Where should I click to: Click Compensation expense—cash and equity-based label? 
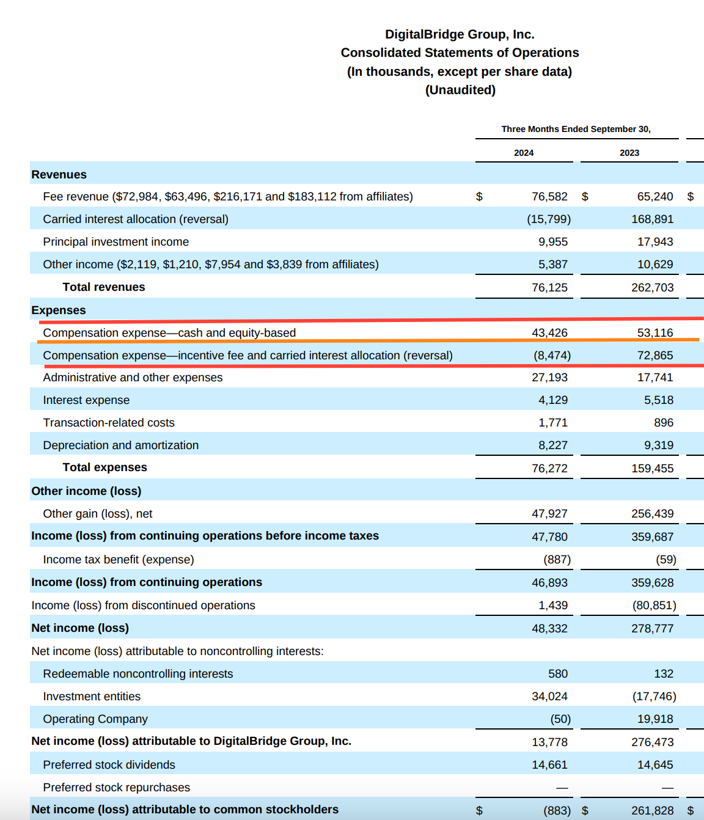tap(169, 333)
